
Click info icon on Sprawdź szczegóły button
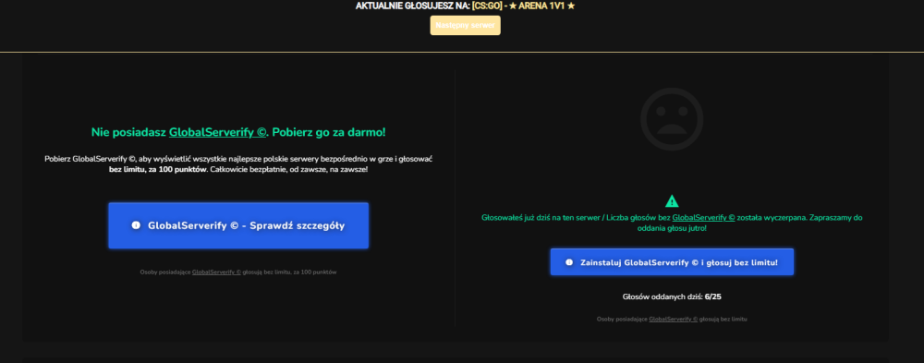[x=136, y=225]
